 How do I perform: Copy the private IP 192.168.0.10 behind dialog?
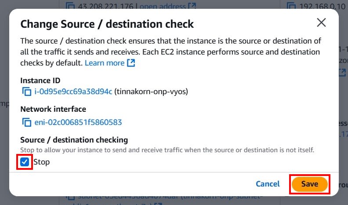pos(291,6)
